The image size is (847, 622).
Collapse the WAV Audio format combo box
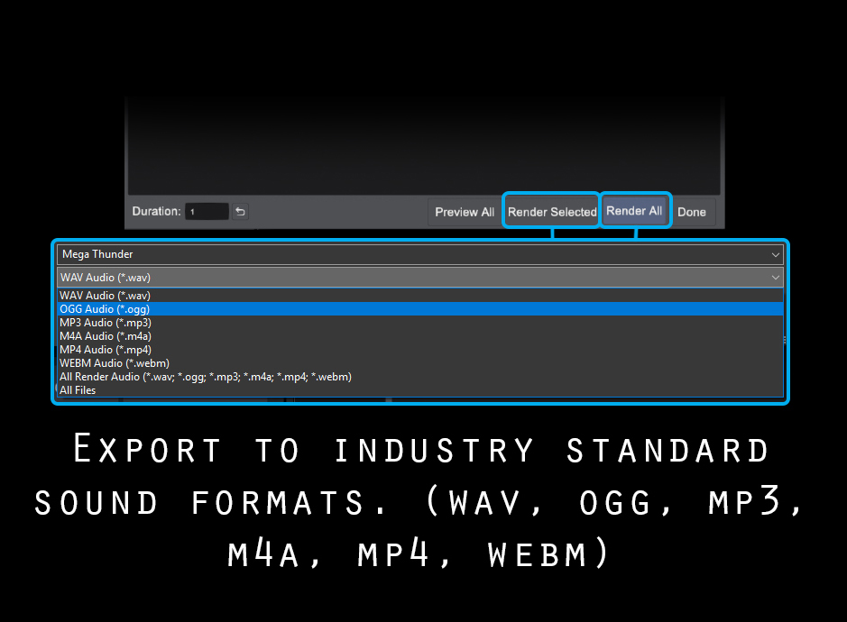pos(420,278)
